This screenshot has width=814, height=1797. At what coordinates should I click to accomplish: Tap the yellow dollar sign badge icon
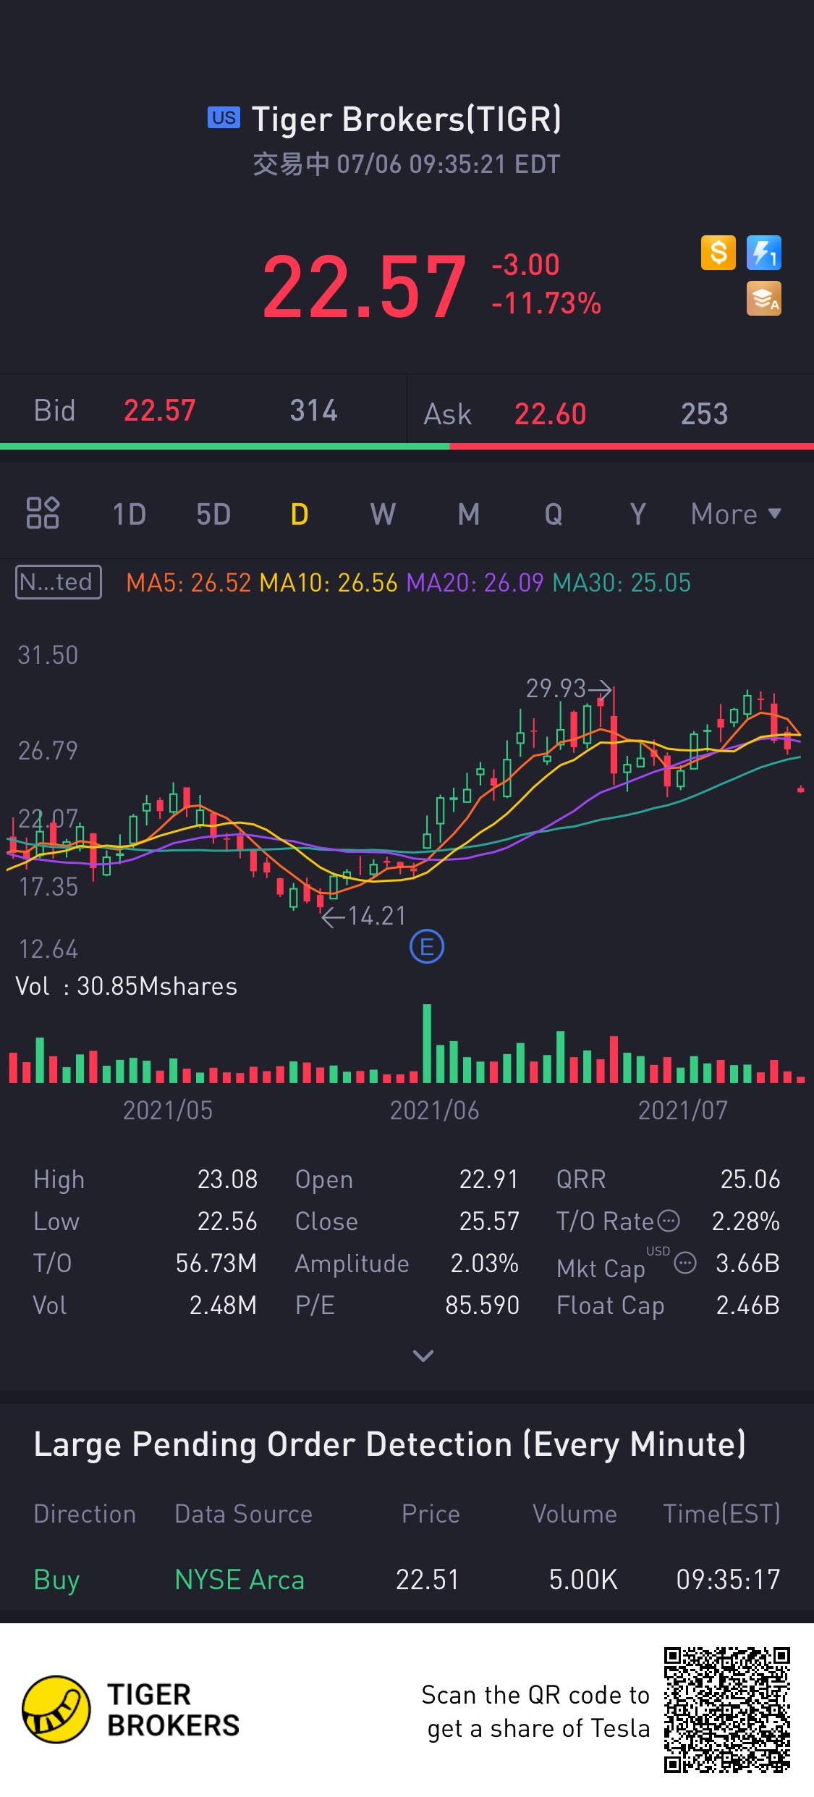[718, 253]
